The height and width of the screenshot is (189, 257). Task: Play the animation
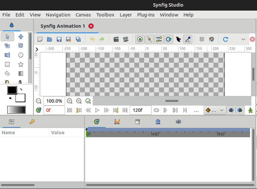(x=97, y=110)
